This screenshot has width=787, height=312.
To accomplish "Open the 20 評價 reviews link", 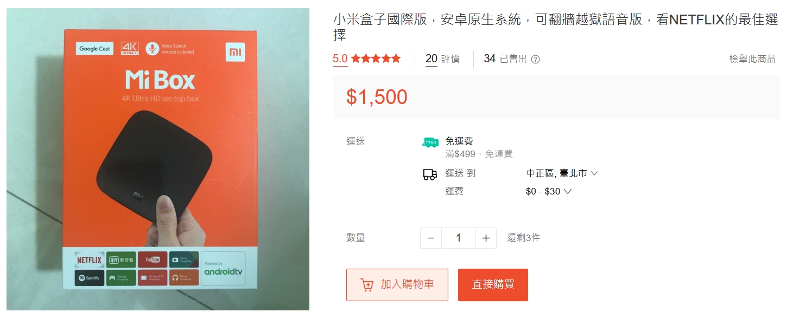I will point(442,59).
